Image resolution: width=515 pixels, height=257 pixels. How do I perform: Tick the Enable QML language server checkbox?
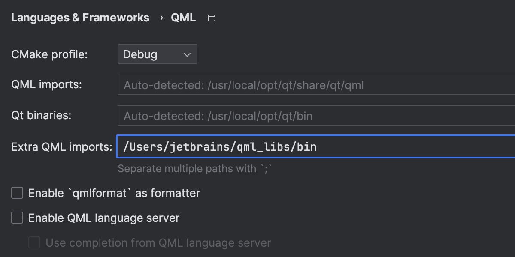[x=17, y=218]
